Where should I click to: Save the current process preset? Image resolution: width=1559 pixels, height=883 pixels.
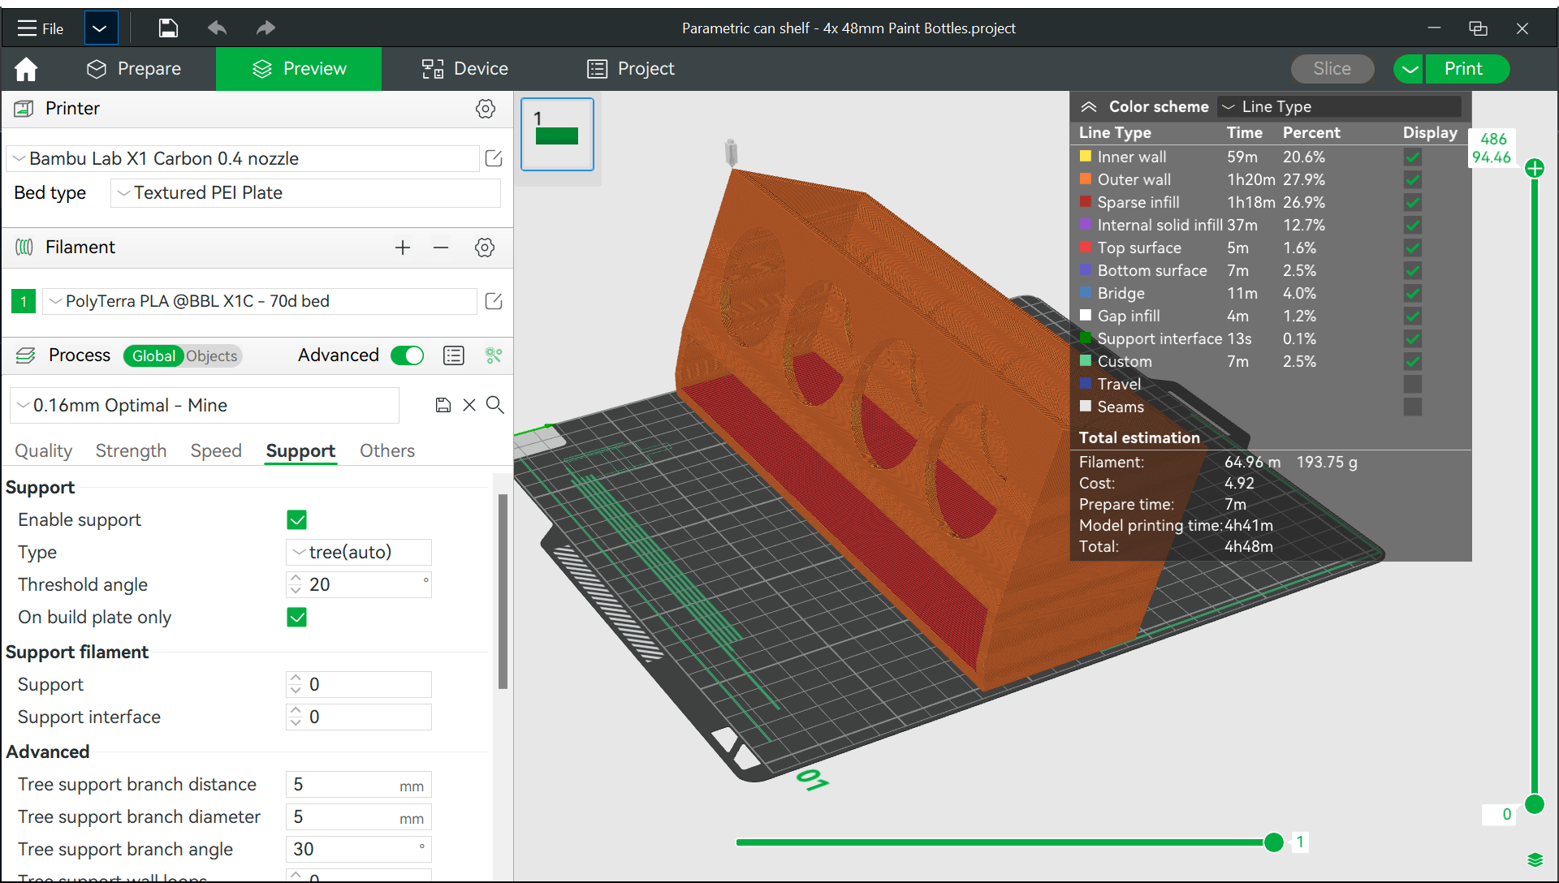tap(443, 405)
